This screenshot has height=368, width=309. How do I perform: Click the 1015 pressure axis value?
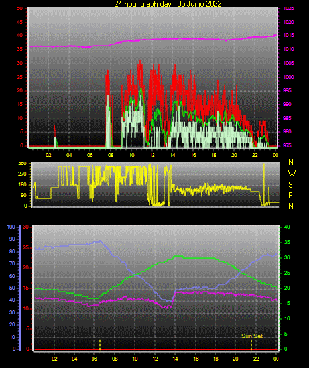[x=288, y=35]
